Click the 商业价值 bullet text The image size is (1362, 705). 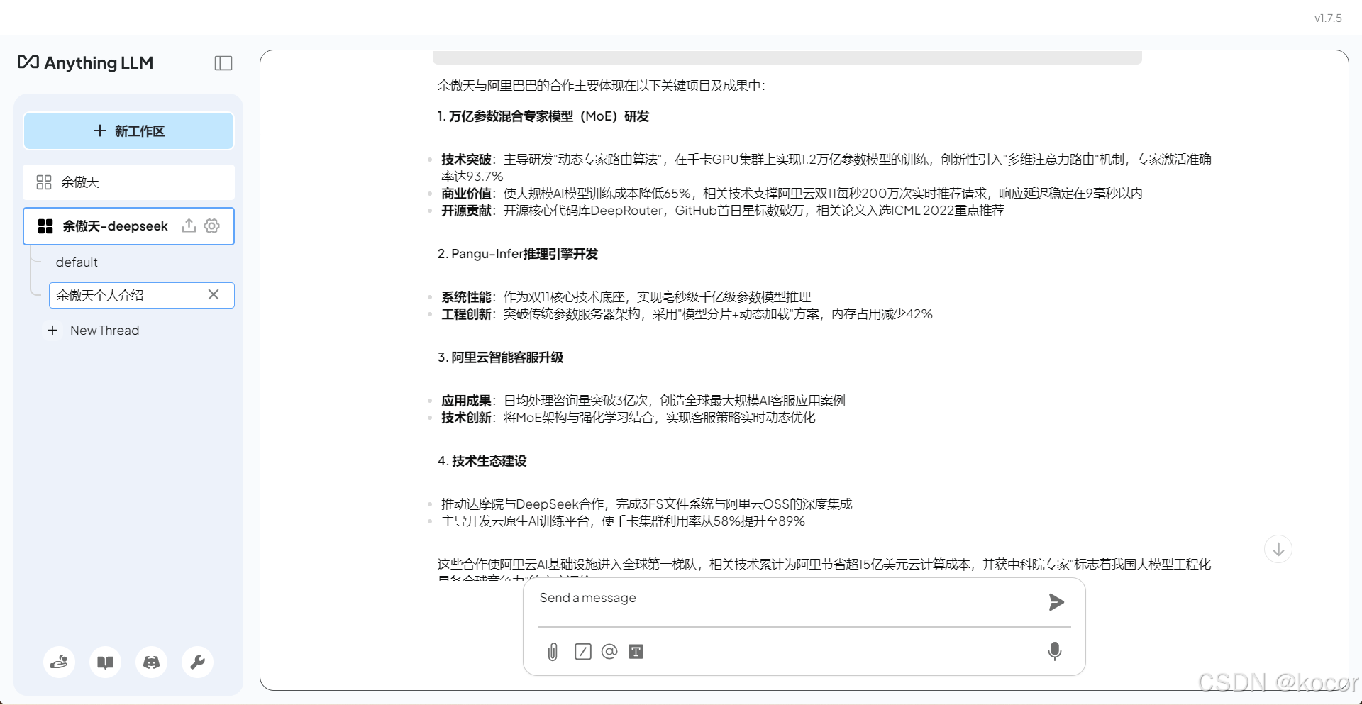tap(792, 194)
